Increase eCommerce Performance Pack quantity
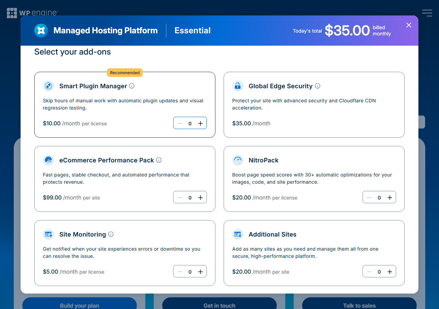The image size is (439, 309). pos(201,197)
